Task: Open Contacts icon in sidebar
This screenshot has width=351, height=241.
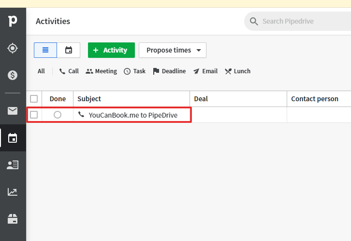Action: click(13, 165)
